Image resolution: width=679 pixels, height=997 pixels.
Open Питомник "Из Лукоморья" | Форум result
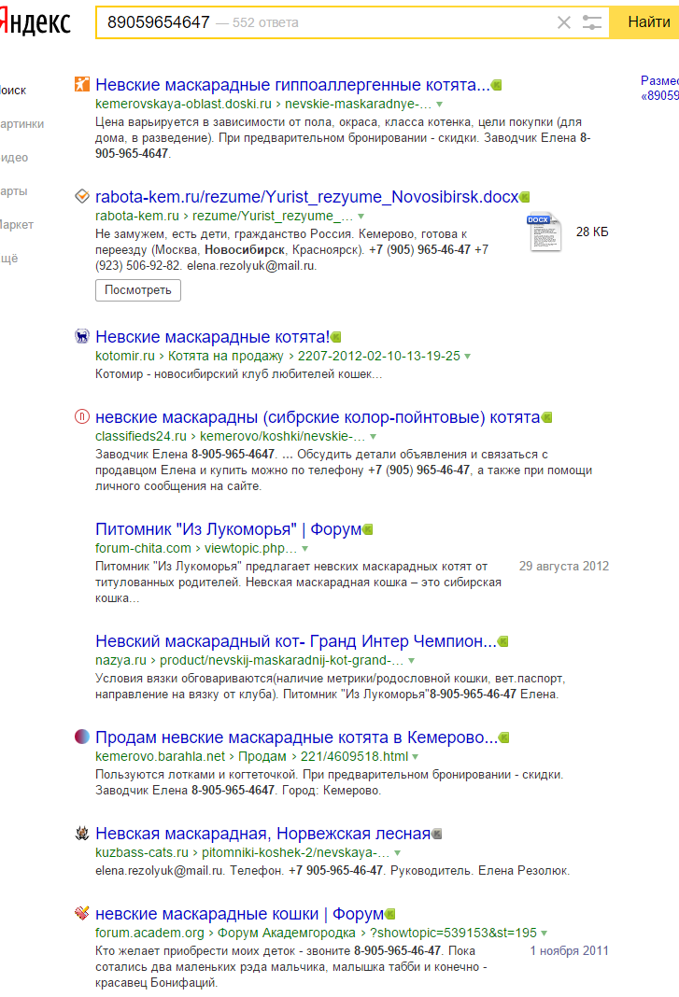coord(228,529)
